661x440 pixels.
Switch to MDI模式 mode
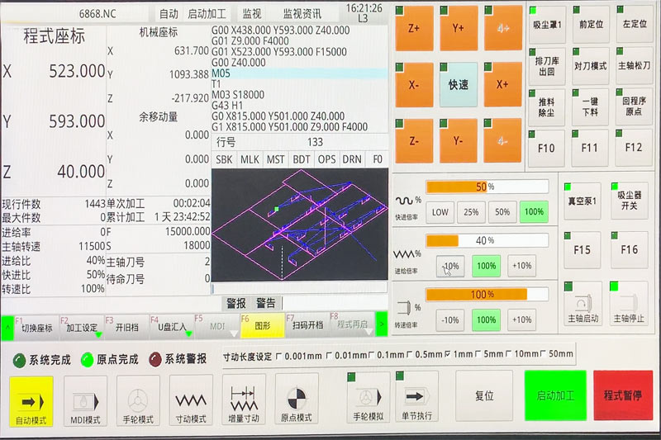[85, 400]
